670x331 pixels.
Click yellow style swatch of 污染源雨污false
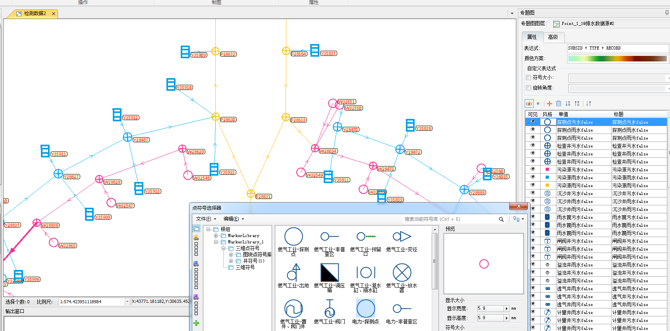pos(547,185)
